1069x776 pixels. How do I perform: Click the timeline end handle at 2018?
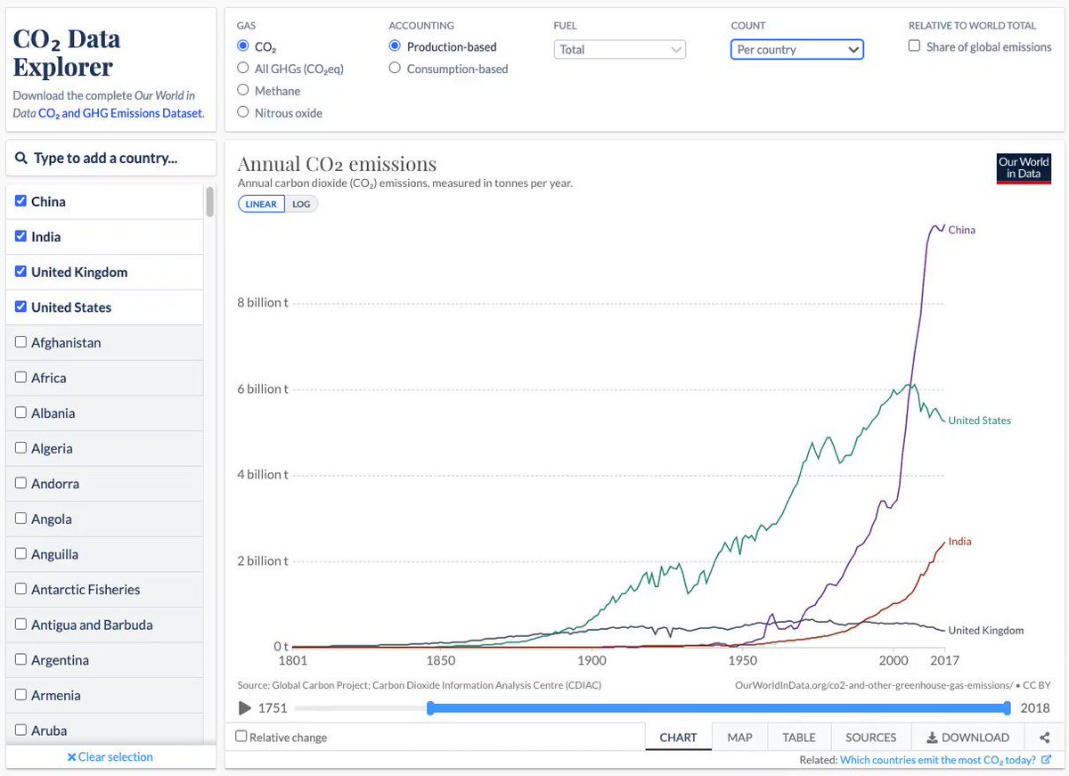[x=1007, y=708]
